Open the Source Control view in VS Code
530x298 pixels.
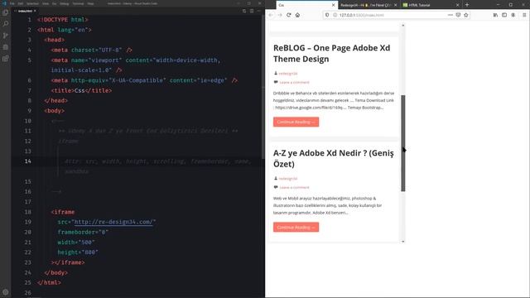pos(6,36)
